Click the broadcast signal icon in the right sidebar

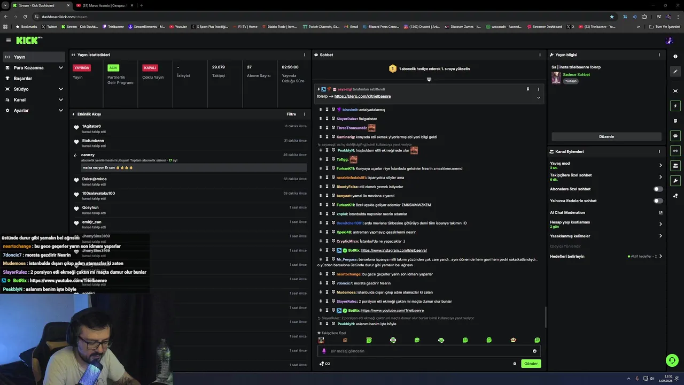click(x=675, y=151)
